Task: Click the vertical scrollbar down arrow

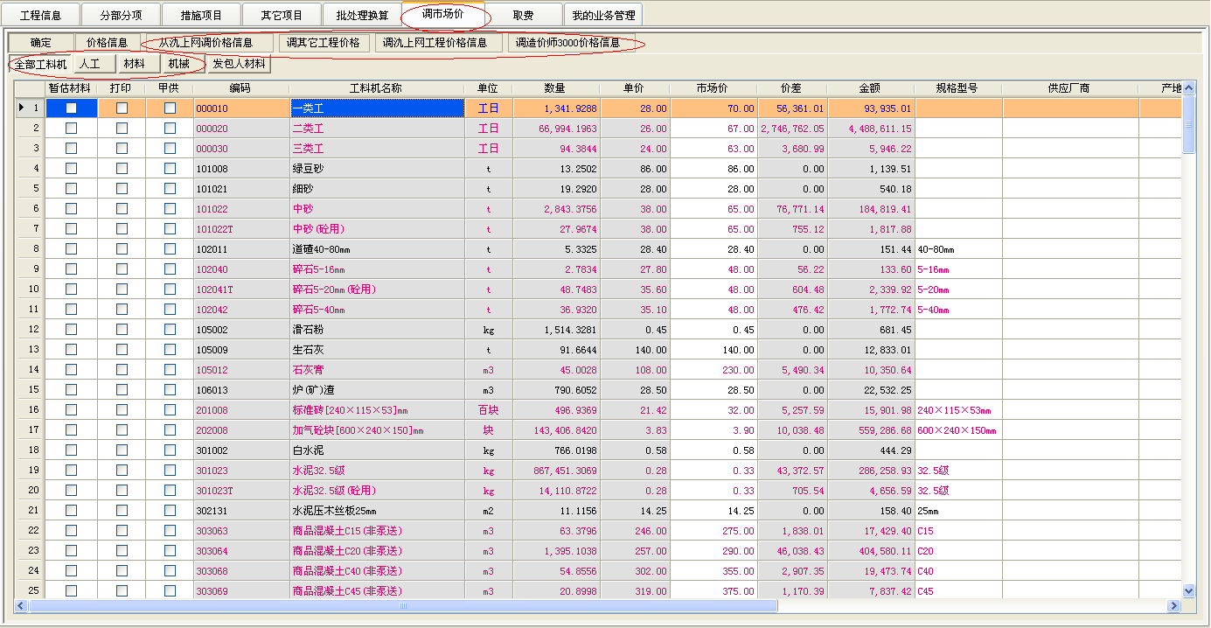Action: (x=1188, y=591)
